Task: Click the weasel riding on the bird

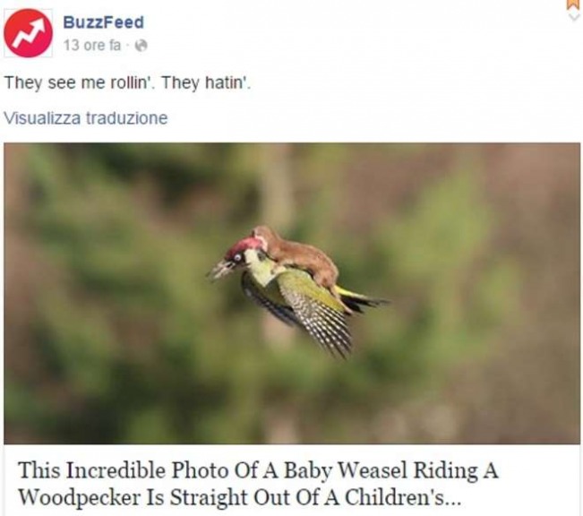Action: [297, 251]
